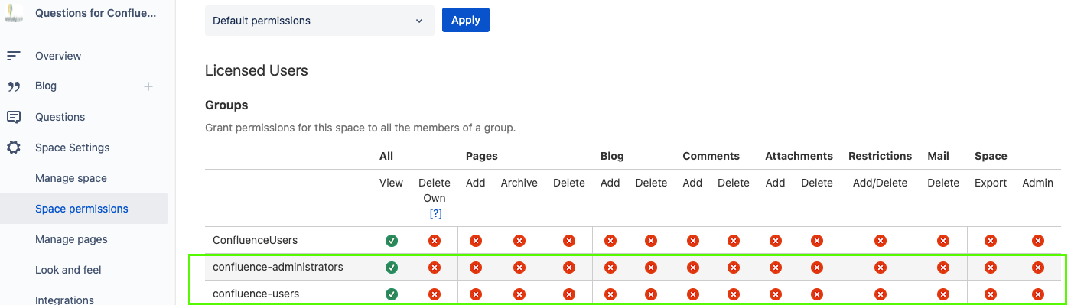Open the Default permissions dropdown
The height and width of the screenshot is (305, 1071).
(320, 21)
